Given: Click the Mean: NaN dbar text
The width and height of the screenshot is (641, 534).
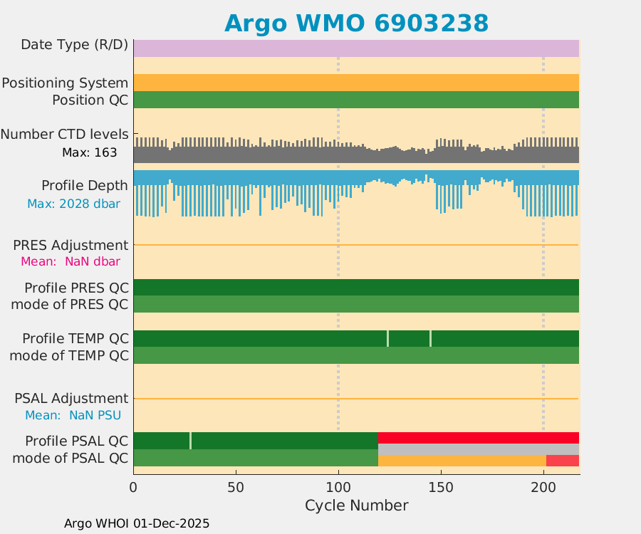Looking at the screenshot, I should point(71,261).
